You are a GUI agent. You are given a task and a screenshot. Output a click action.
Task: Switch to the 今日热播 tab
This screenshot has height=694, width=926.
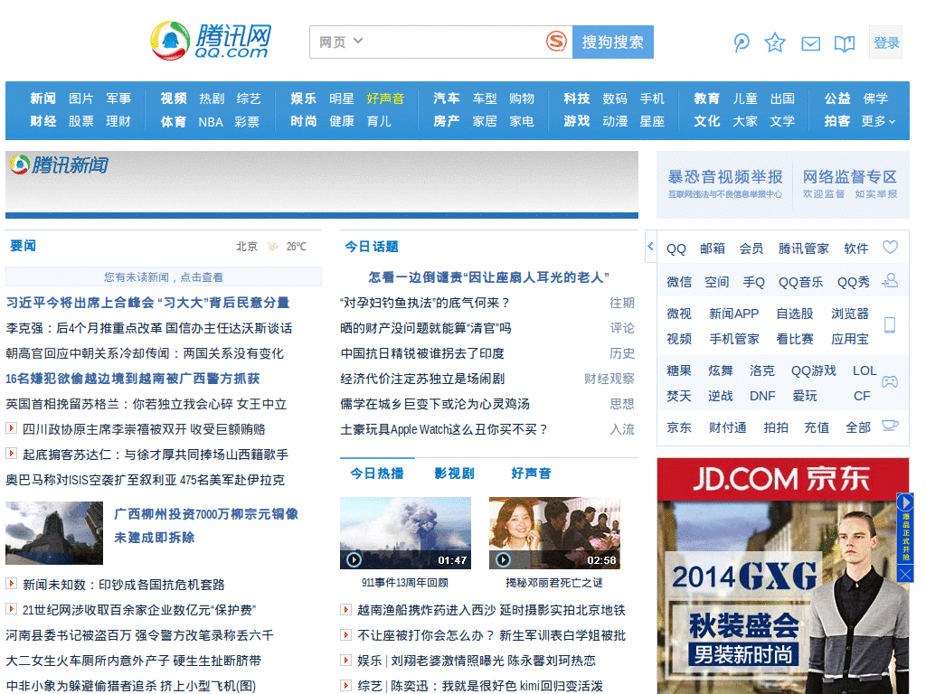[x=377, y=474]
